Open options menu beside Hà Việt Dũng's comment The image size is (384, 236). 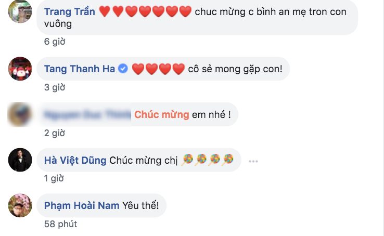coord(253,161)
